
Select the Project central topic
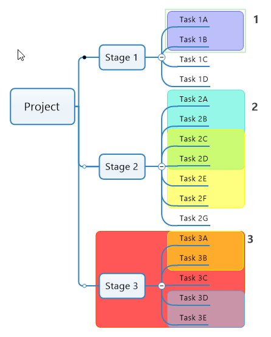click(x=43, y=107)
